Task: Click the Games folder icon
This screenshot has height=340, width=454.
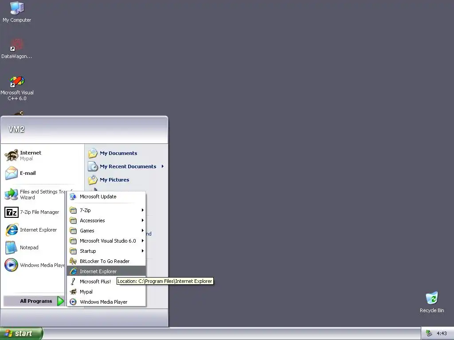Action: point(73,231)
